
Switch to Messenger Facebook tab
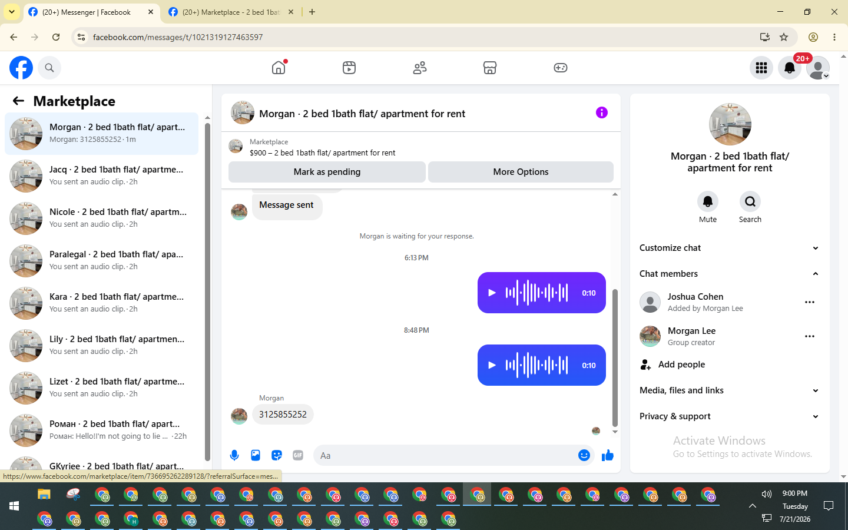pyautogui.click(x=92, y=12)
